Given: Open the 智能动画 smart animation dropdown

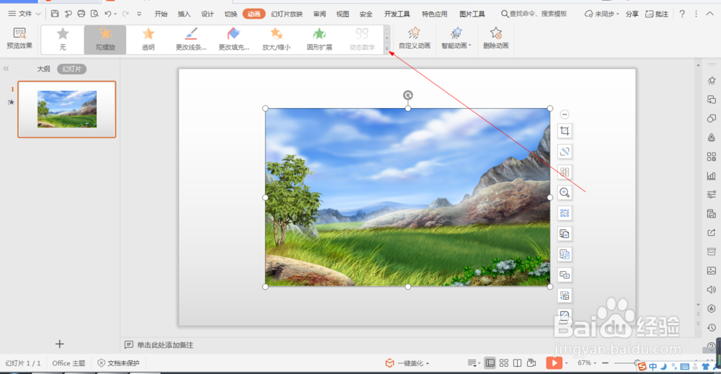Looking at the screenshot, I should [456, 38].
